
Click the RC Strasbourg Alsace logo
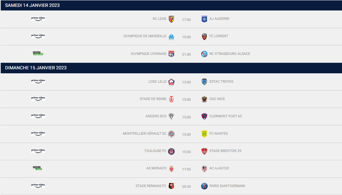pos(204,54)
